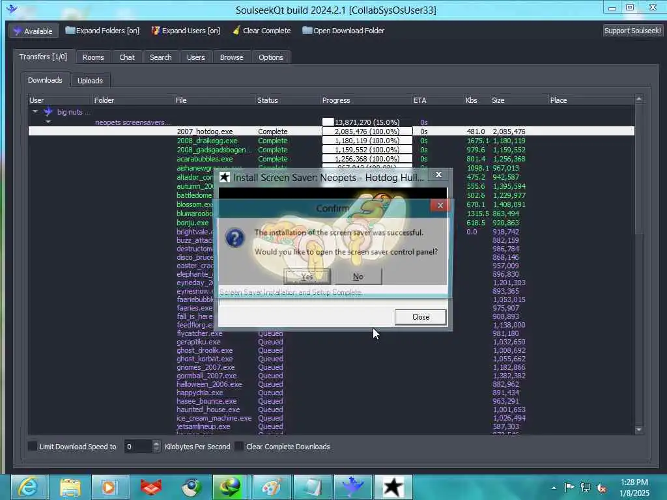Click the network tray icon

586,488
